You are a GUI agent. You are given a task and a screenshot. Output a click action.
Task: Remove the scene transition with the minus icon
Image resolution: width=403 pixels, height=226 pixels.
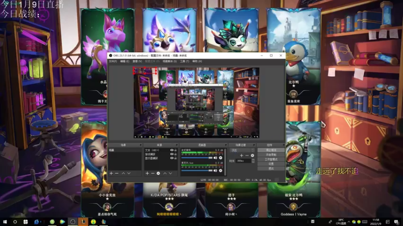tap(247, 156)
